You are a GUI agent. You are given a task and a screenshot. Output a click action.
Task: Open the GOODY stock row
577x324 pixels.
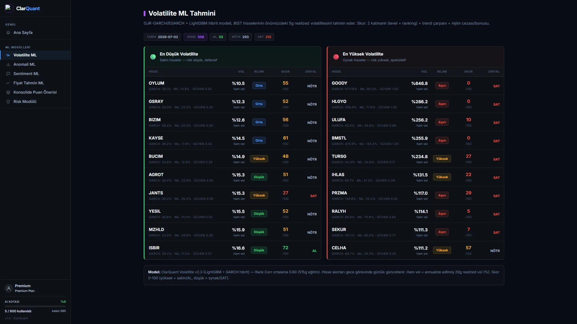[415, 86]
